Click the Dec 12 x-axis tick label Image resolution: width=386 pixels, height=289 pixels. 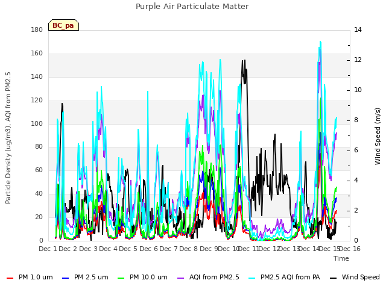pyautogui.click(x=269, y=249)
